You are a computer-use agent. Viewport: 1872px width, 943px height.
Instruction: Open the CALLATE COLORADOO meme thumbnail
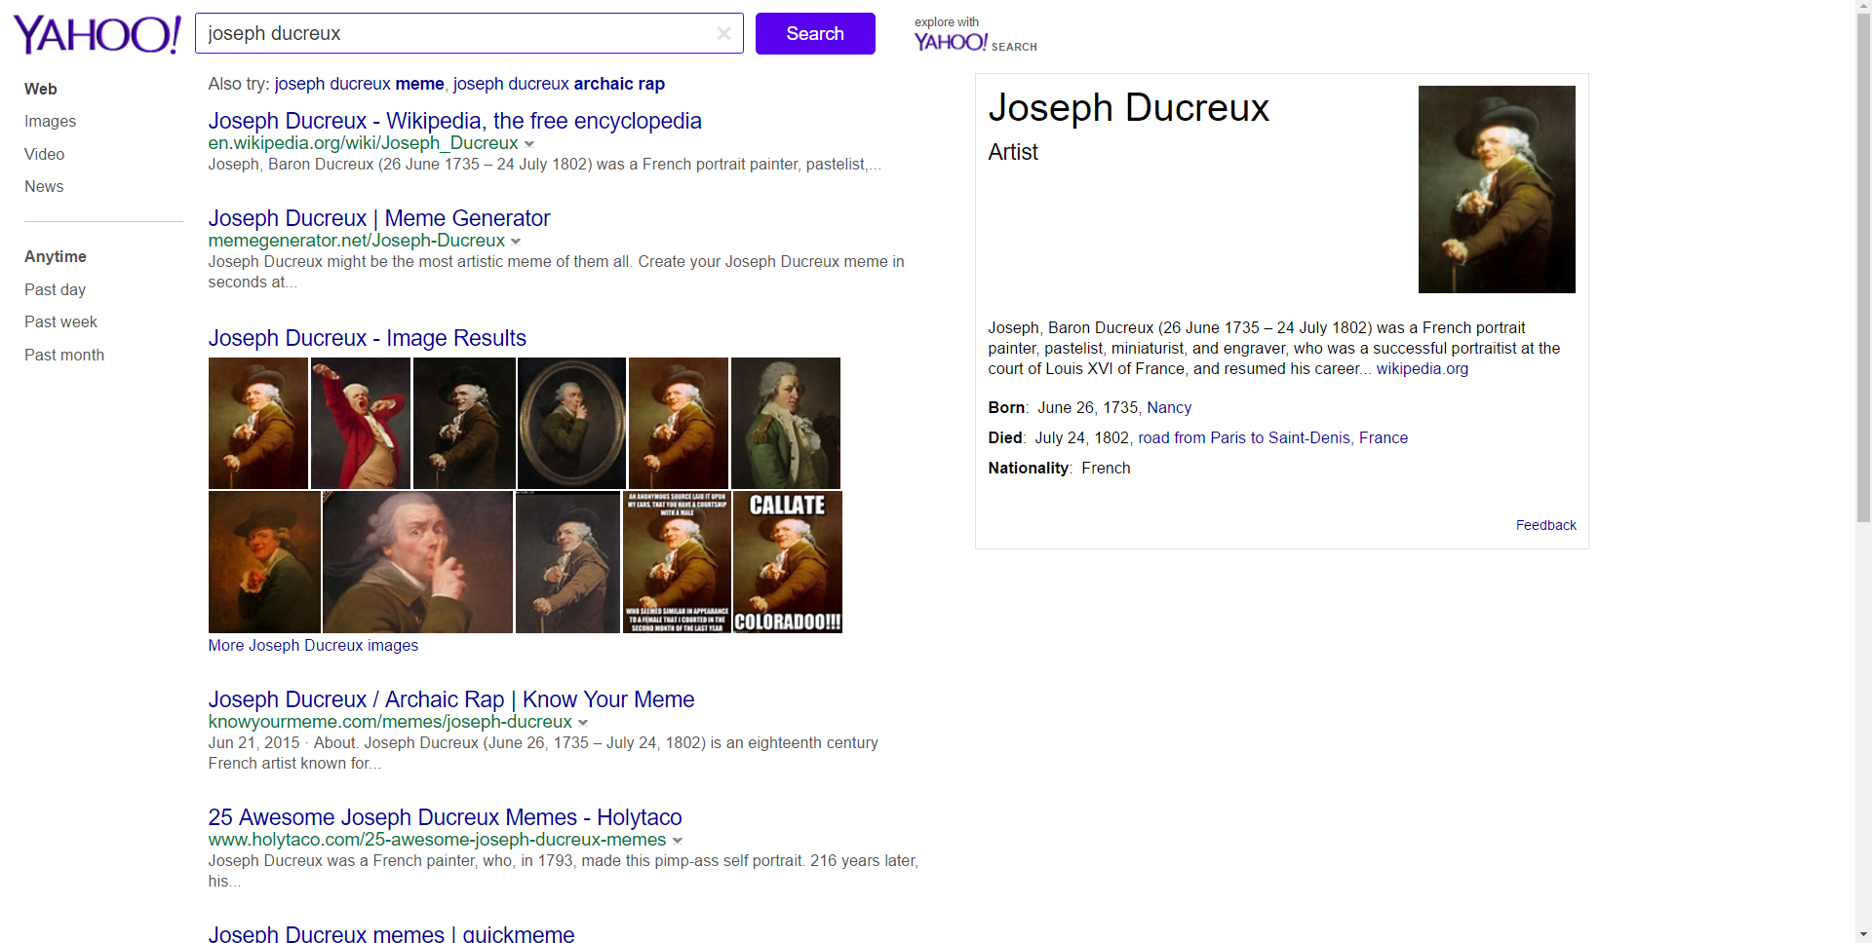(787, 562)
